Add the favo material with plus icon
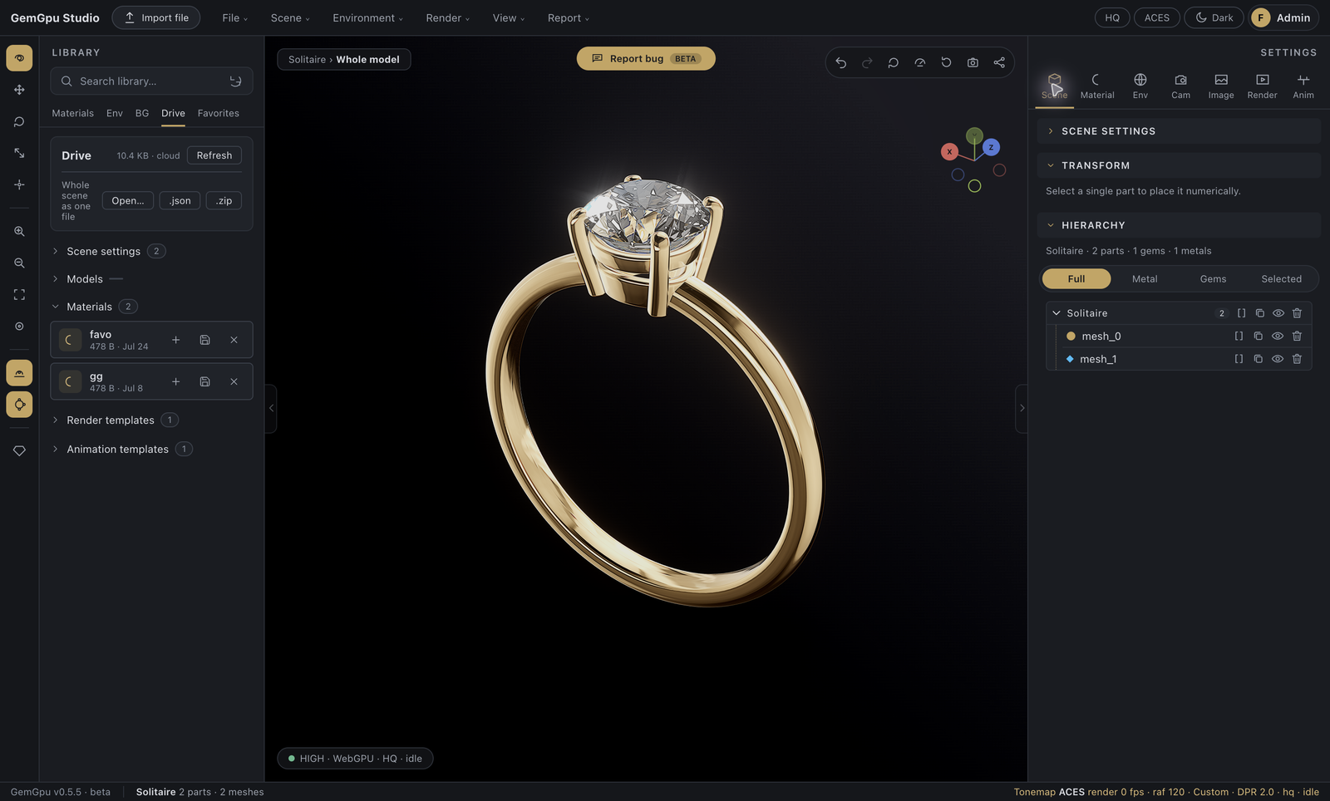1330x801 pixels. (x=175, y=340)
